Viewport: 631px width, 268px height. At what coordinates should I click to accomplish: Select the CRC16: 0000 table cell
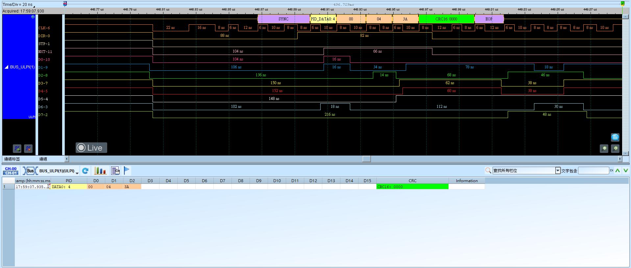tap(412, 187)
